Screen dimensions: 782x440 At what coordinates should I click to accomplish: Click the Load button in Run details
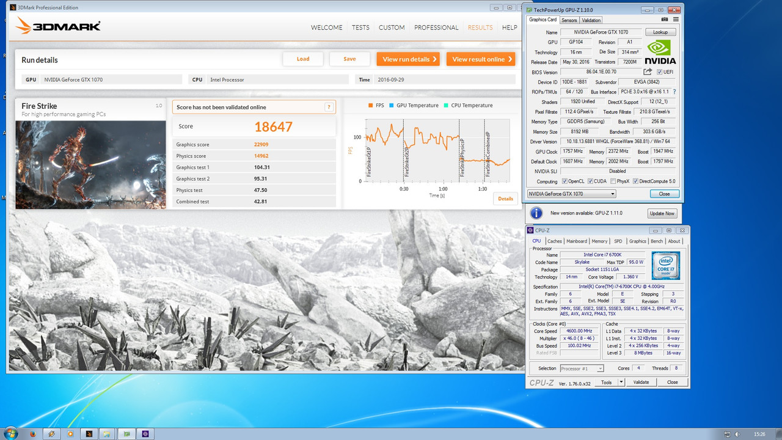[303, 59]
